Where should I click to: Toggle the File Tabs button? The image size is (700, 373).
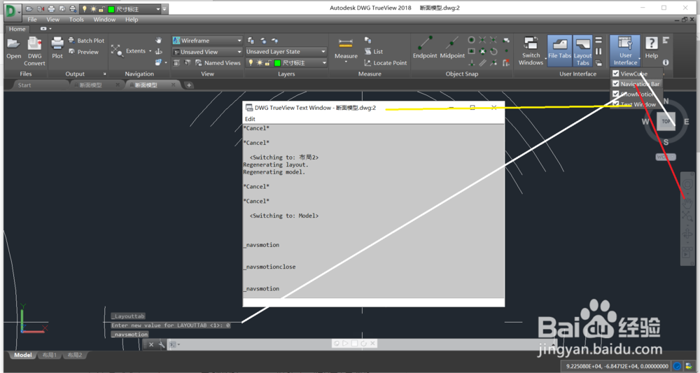(559, 50)
